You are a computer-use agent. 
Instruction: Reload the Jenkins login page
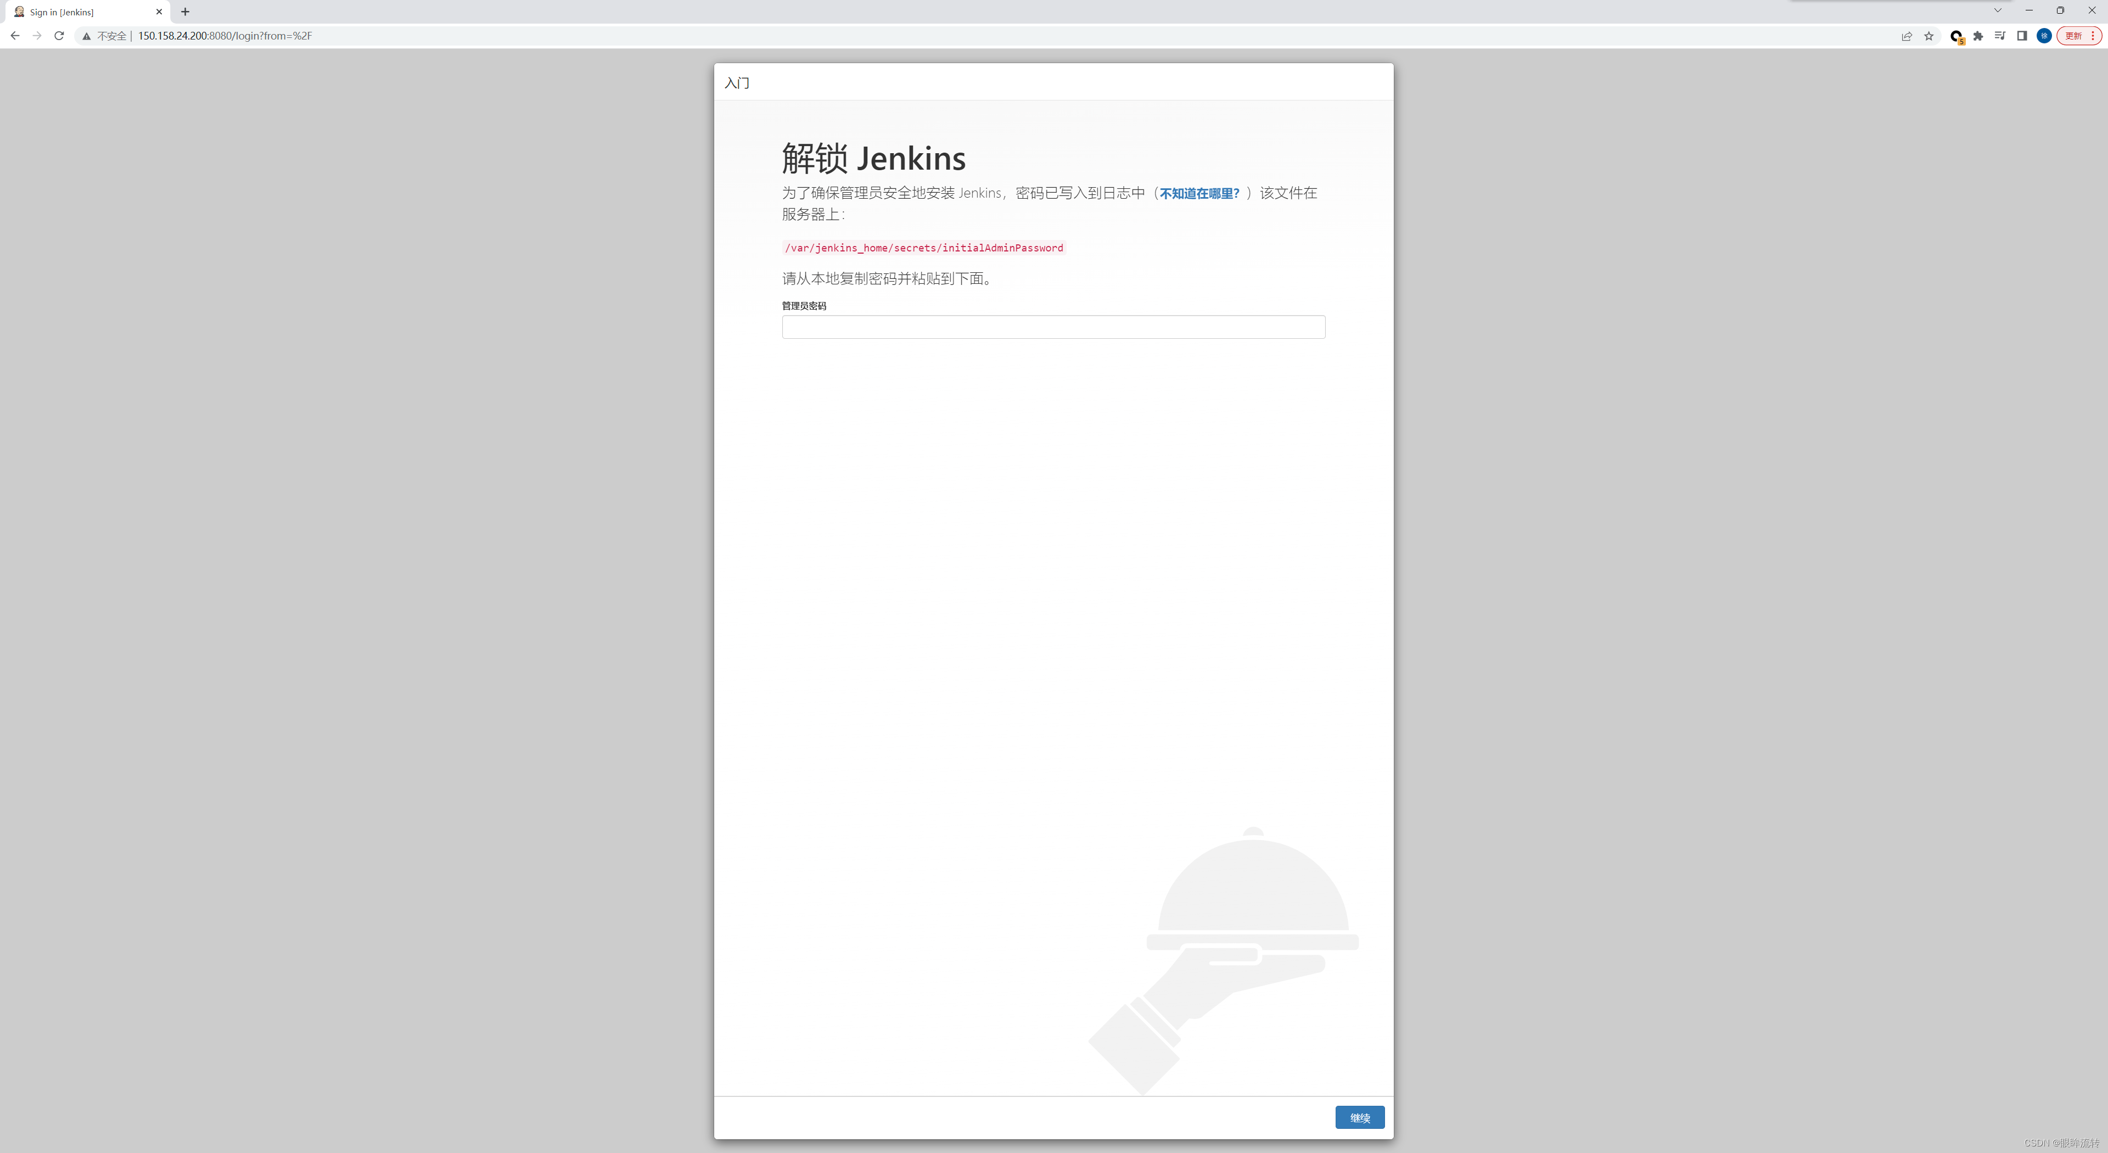[59, 36]
